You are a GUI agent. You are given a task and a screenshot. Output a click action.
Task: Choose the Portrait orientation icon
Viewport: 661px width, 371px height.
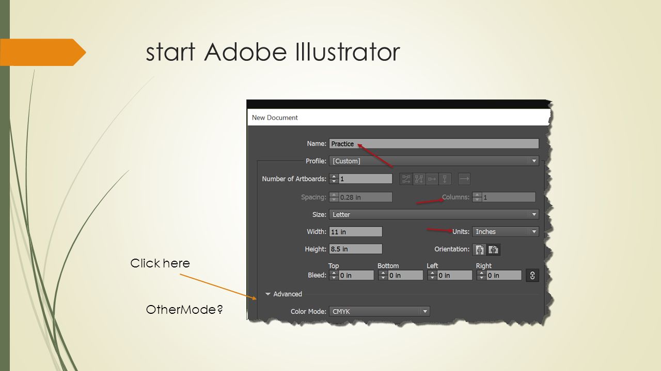click(x=480, y=249)
